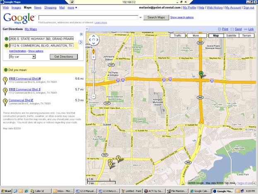Viewport: 258px width, 194px height.
Task: Switch to Terrain view
Action: click(x=246, y=35)
